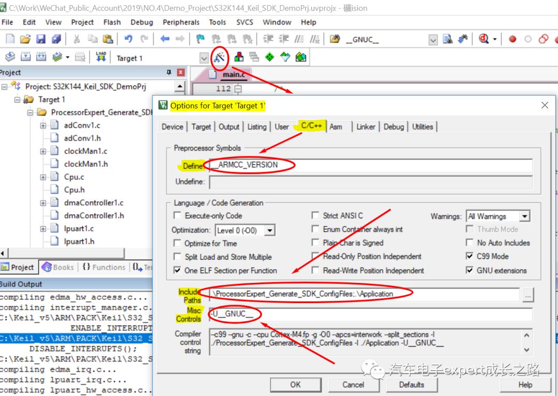Screen dimensions: 558x396
Task: Insert a breakpoint with the red dot icon
Action: coord(513,39)
